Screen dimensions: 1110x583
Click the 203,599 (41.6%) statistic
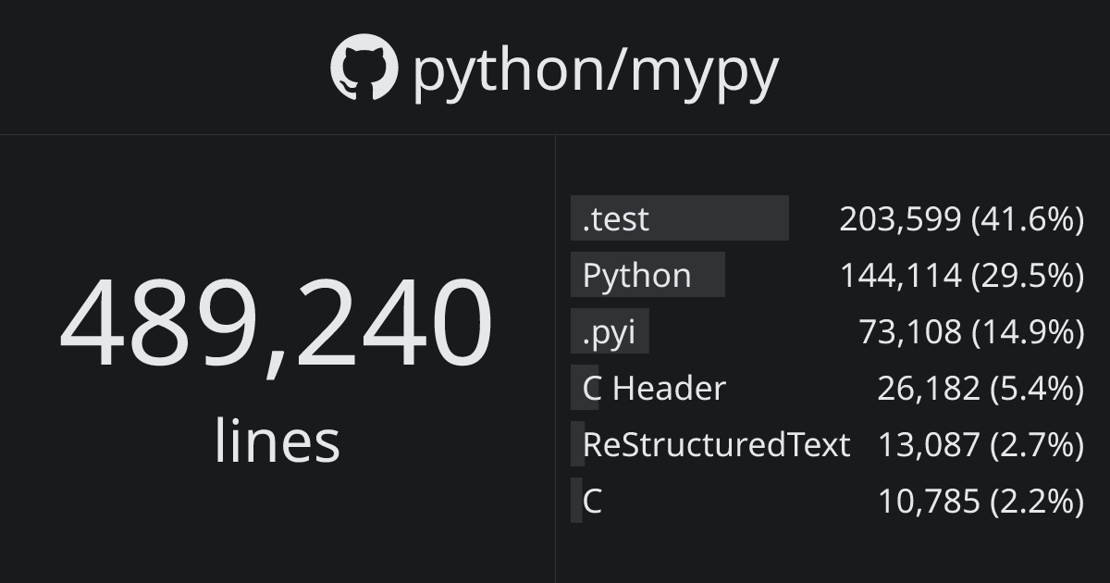click(x=961, y=219)
